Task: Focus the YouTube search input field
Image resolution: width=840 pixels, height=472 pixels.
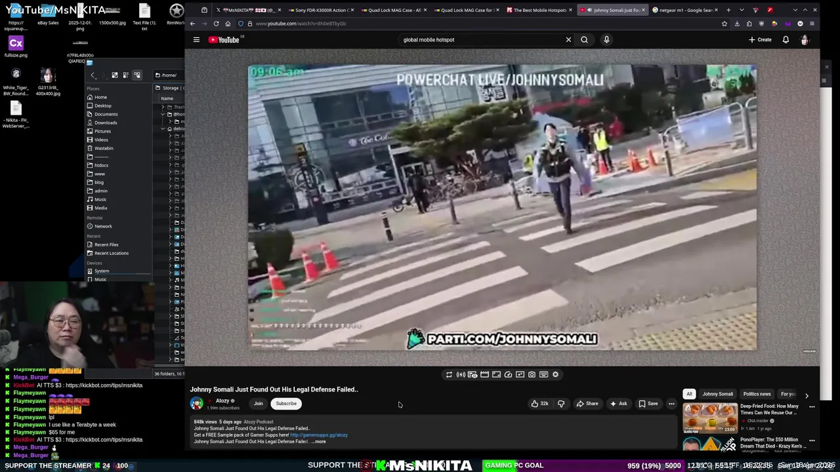Action: pyautogui.click(x=481, y=40)
